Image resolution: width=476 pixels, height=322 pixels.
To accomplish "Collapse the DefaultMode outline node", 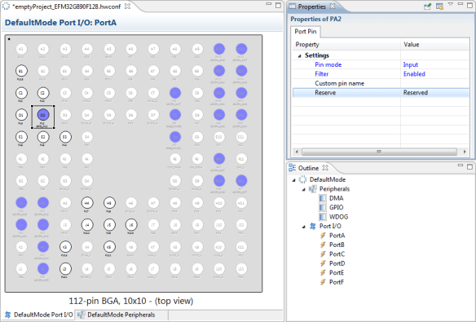I will 294,180.
